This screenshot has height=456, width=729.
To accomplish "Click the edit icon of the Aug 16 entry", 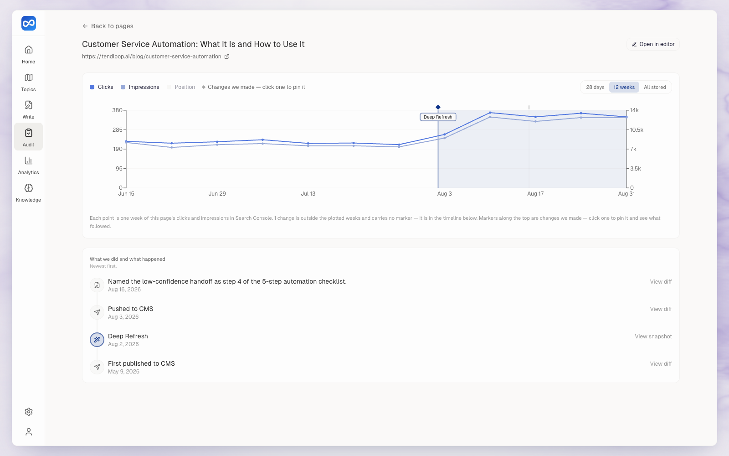I will click(x=97, y=285).
